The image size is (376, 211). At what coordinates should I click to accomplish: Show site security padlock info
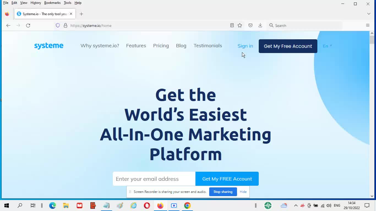tap(66, 26)
